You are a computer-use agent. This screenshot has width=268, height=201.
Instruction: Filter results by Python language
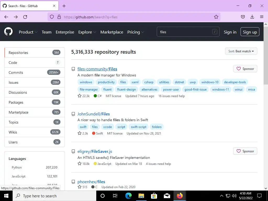click(x=34, y=167)
